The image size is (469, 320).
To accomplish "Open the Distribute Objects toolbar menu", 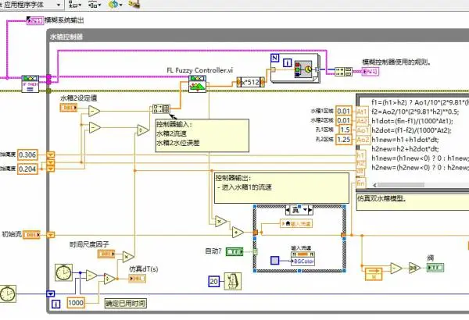I will pyautogui.click(x=95, y=5).
